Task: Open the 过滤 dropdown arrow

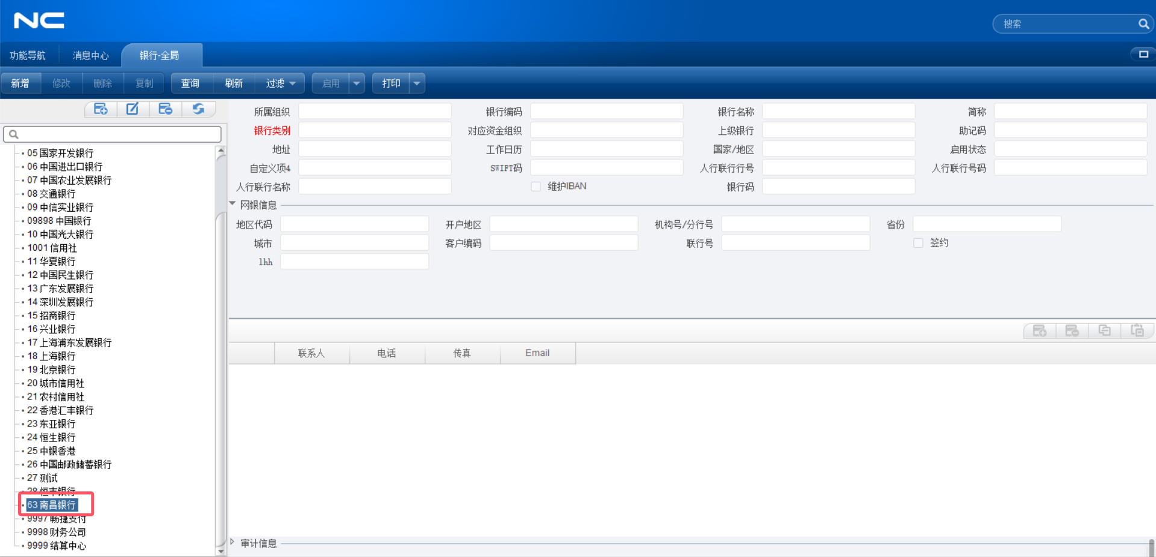Action: pos(293,83)
